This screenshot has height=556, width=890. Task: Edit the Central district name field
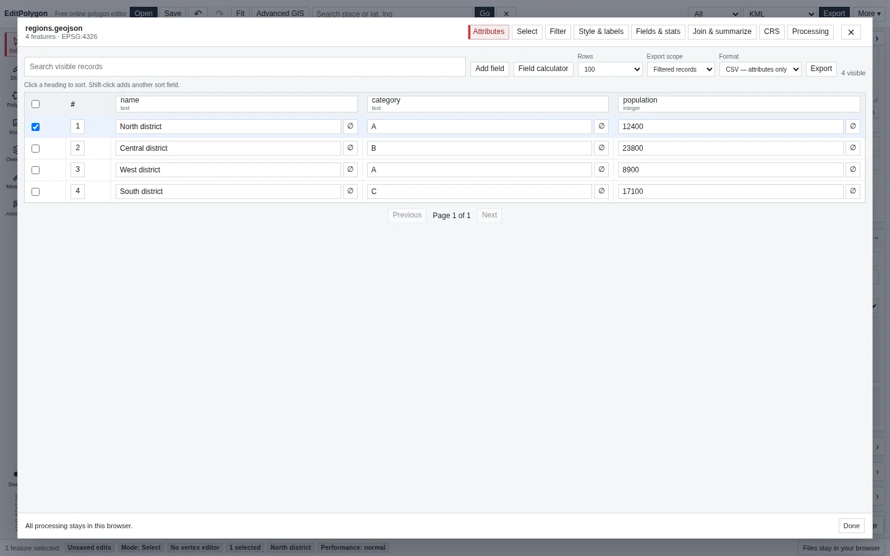point(228,148)
